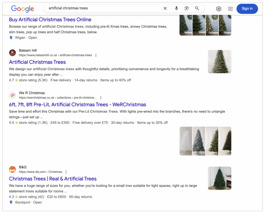The width and height of the screenshot is (265, 213).
Task: Open more options for B&Q result
Action: point(66,172)
